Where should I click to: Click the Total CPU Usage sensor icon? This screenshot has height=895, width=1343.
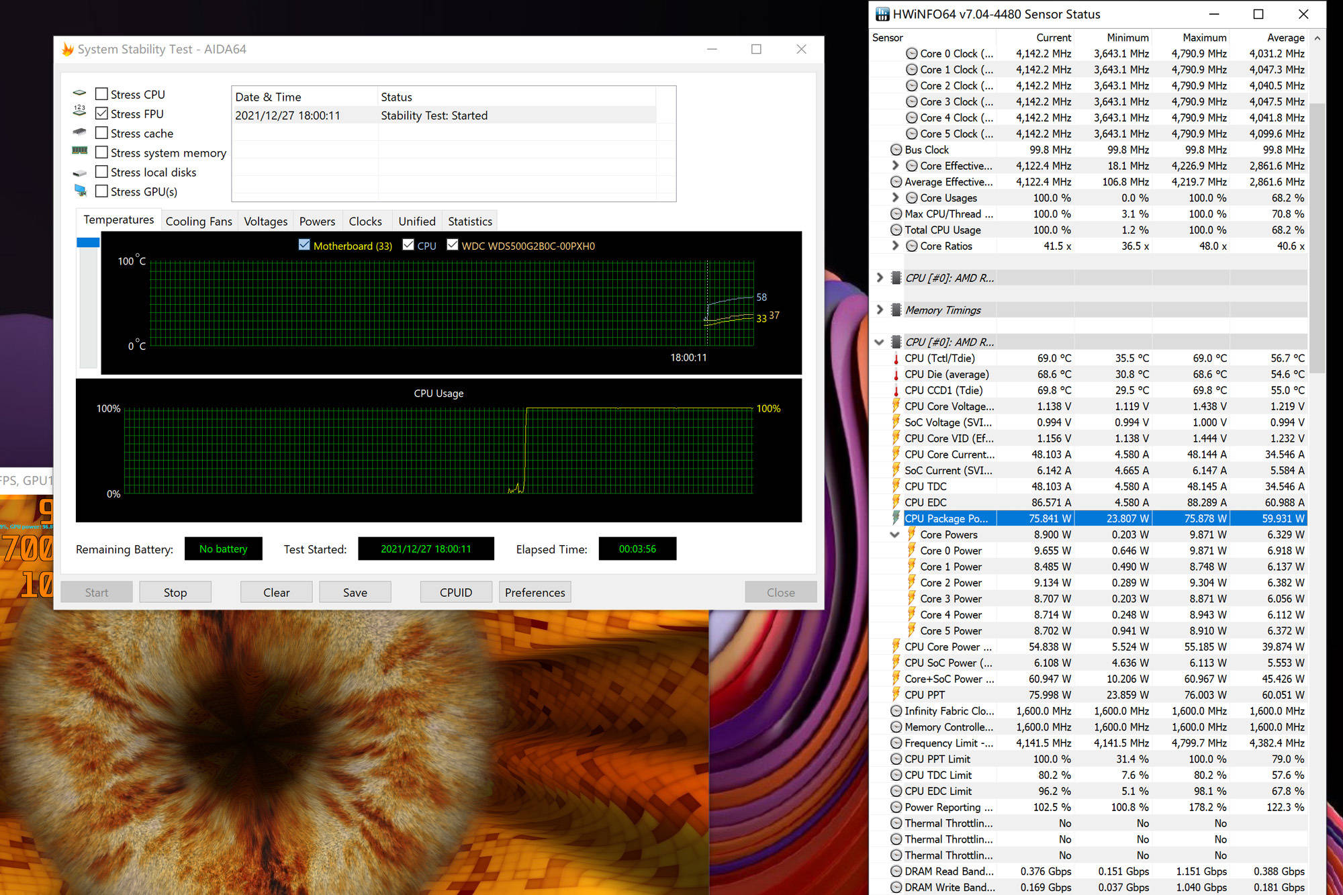pyautogui.click(x=896, y=230)
